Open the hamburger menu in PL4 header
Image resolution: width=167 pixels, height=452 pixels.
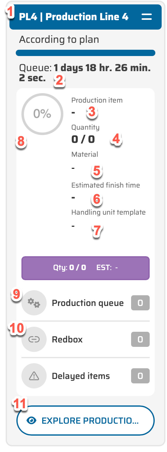147,17
